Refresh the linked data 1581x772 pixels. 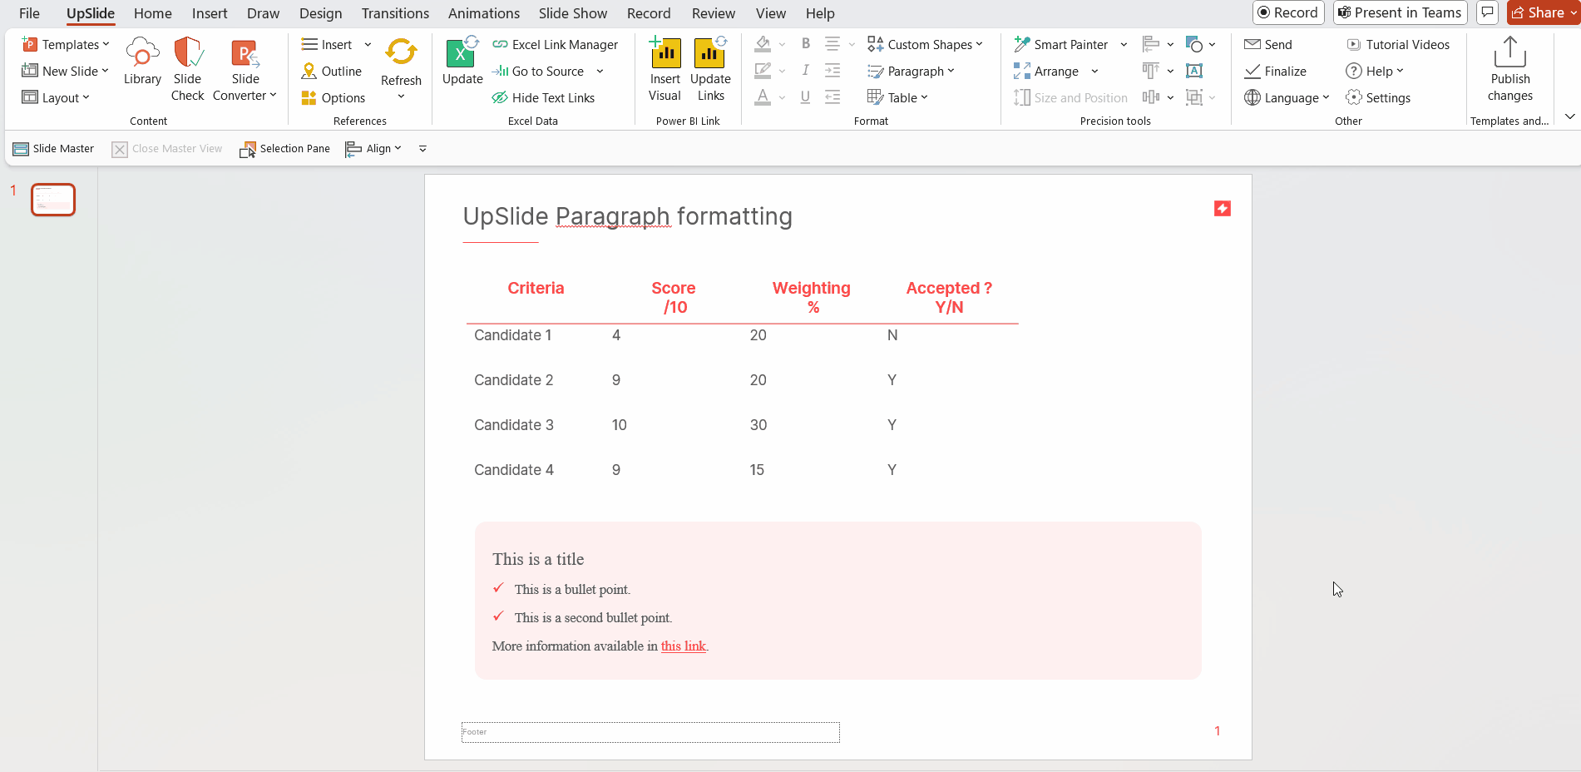pos(401,58)
